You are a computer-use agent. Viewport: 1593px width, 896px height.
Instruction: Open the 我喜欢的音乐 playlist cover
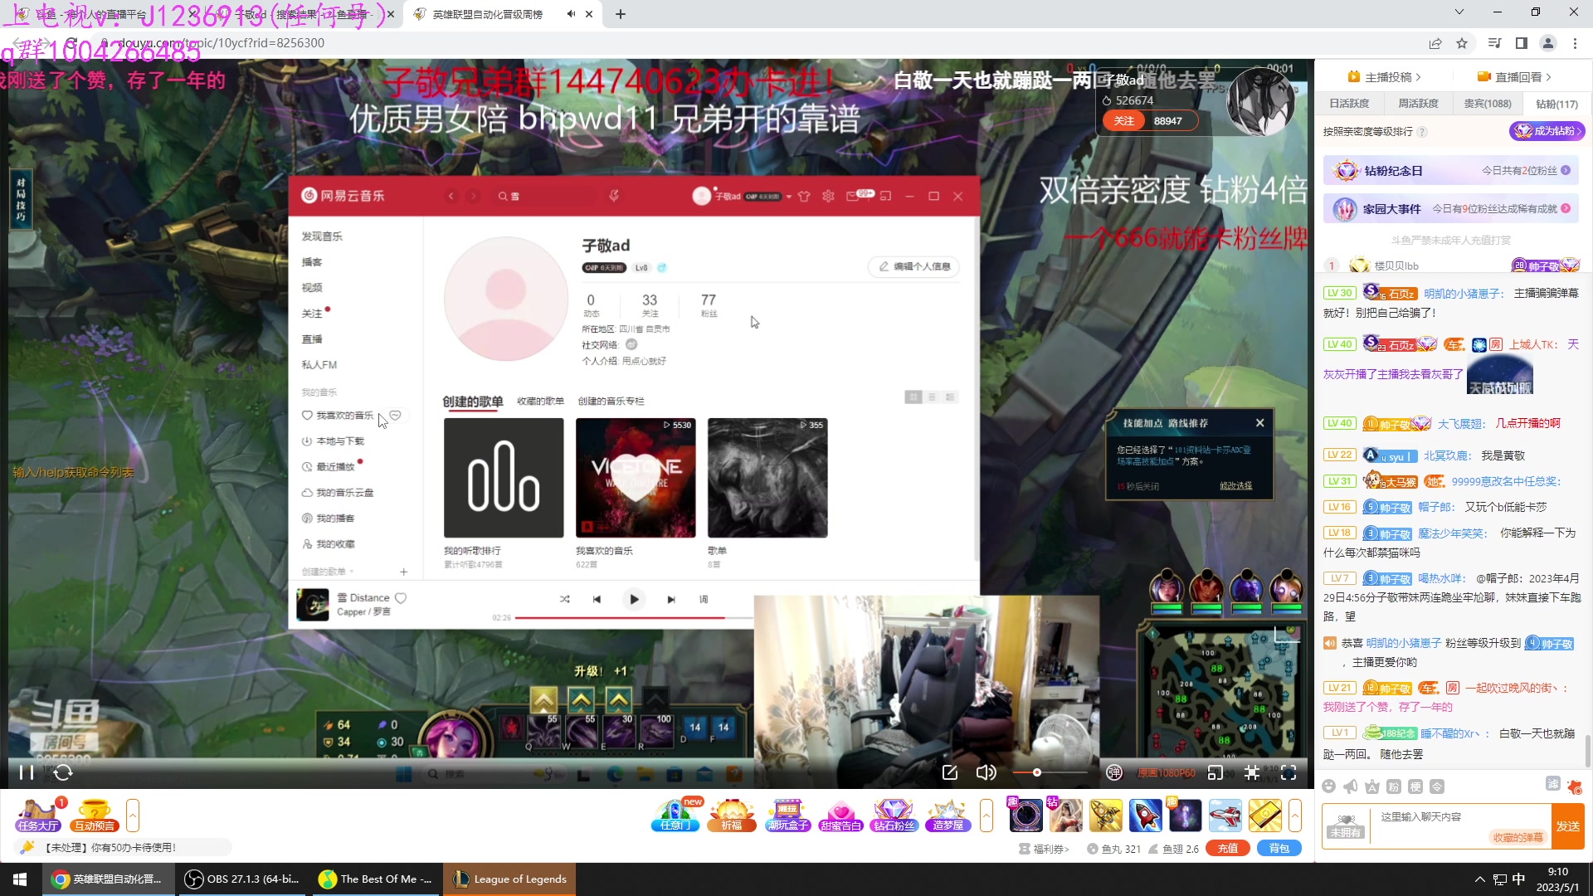coord(636,478)
